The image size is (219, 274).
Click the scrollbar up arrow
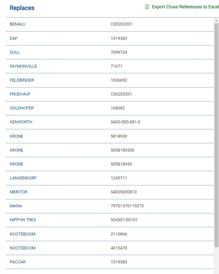tap(216, 21)
